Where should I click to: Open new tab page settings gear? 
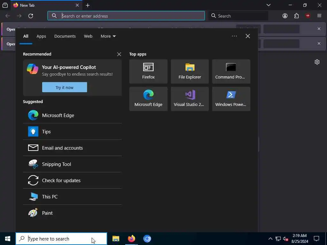317,62
